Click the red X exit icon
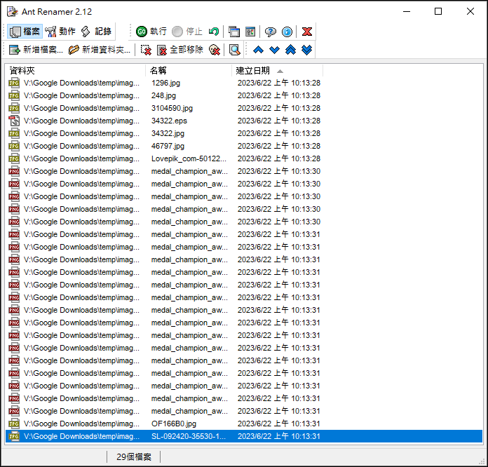This screenshot has height=467, width=488. tap(307, 32)
